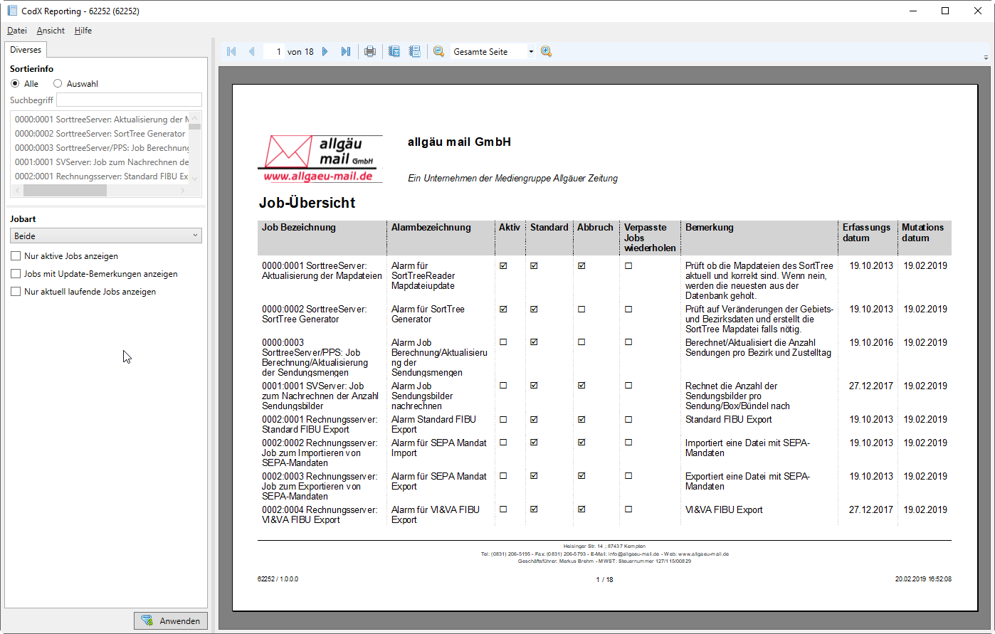Click the Erfassungsdatum column header
The width and height of the screenshot is (995, 634).
pos(867,233)
